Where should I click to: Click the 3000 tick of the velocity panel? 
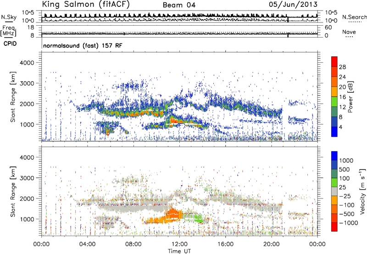(27, 178)
